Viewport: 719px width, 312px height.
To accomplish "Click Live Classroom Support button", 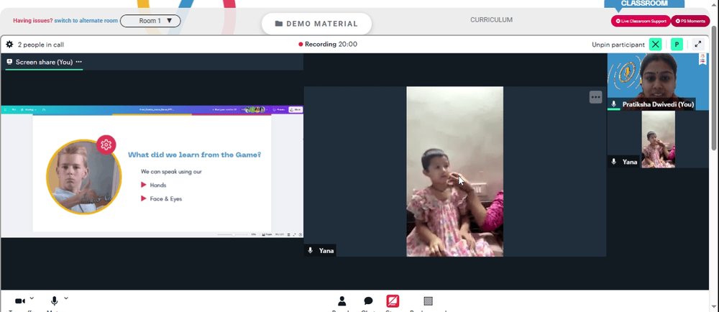I will click(641, 21).
